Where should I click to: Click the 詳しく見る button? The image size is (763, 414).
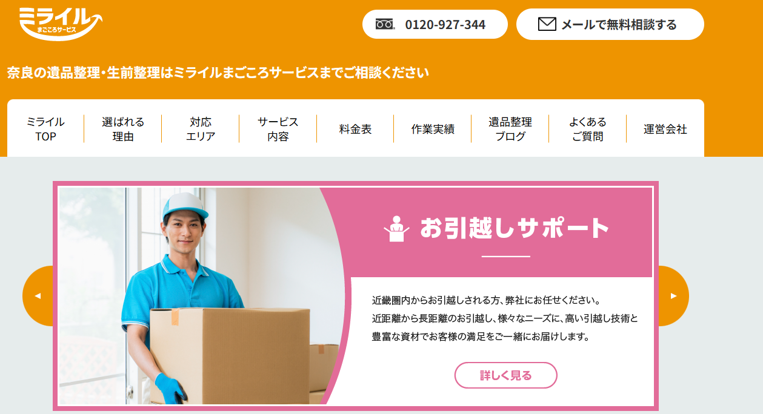[506, 375]
